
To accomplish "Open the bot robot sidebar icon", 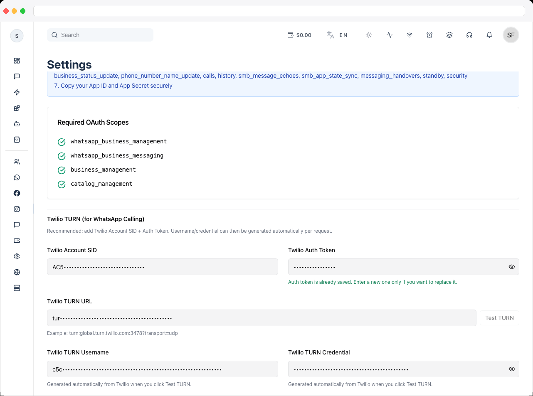I will 17,124.
